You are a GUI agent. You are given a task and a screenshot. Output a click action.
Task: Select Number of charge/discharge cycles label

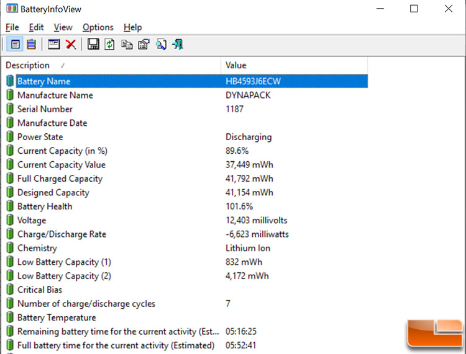click(x=86, y=304)
